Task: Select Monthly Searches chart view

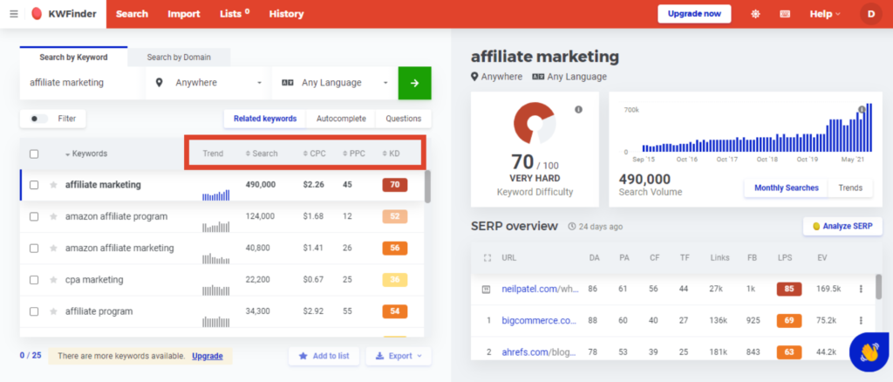Action: click(787, 188)
